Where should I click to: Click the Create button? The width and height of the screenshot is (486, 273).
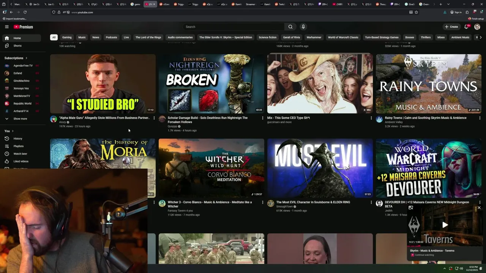[451, 27]
